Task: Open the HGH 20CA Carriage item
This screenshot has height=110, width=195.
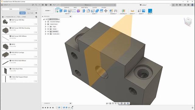Action: pyautogui.click(x=19, y=54)
